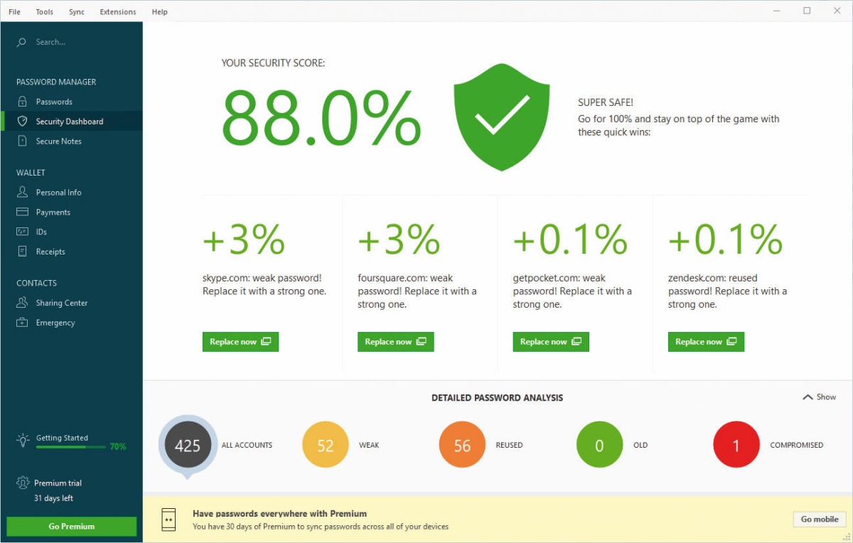Replace now for zendesk.com password
Screen dimensions: 853x543
(706, 342)
